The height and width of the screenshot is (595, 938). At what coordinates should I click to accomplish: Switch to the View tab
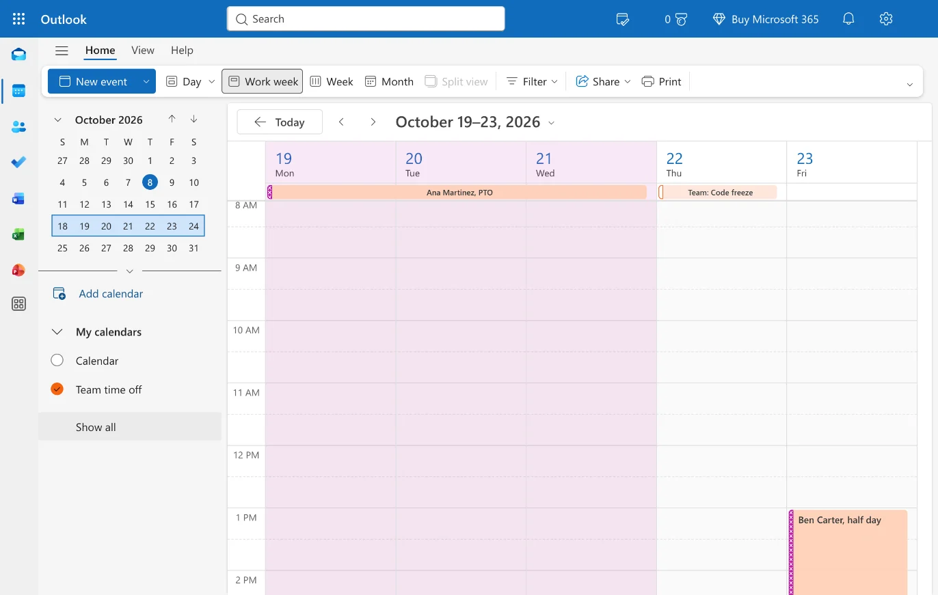click(143, 50)
